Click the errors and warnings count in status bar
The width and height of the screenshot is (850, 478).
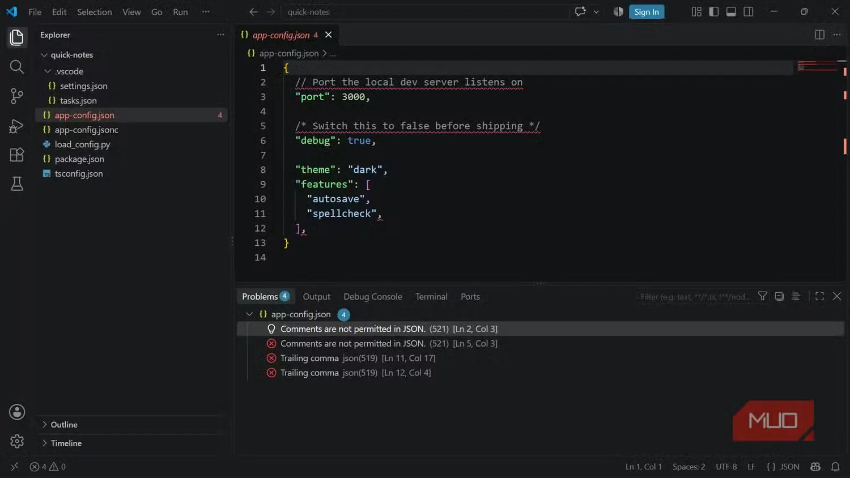coord(48,467)
